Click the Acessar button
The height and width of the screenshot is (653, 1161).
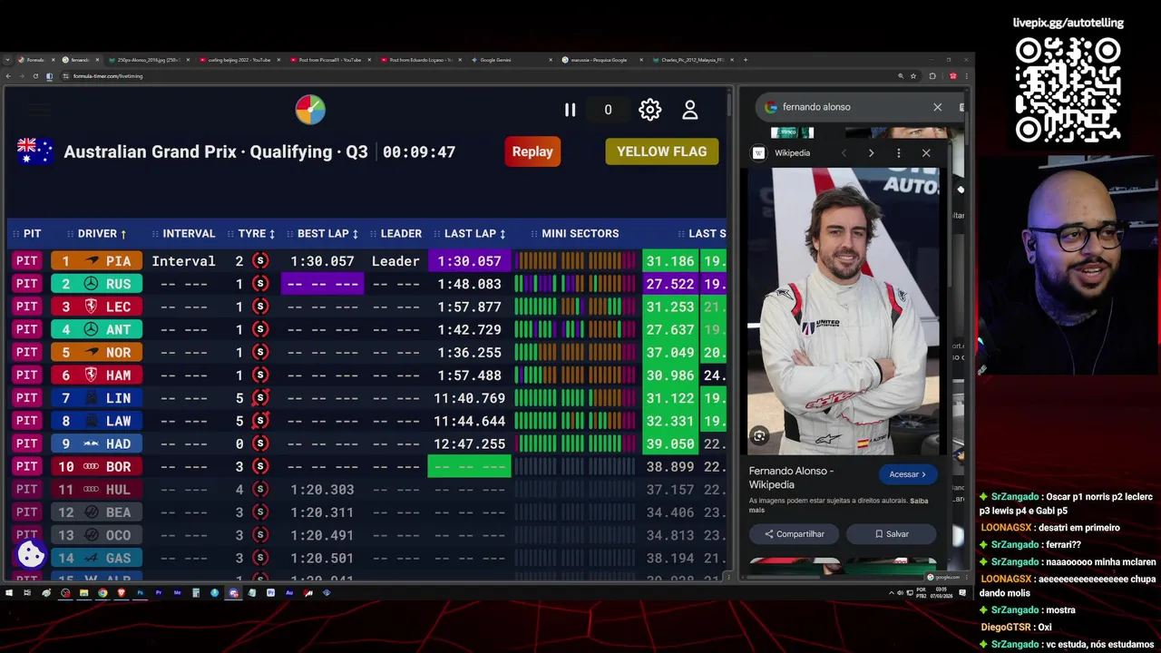click(x=907, y=474)
